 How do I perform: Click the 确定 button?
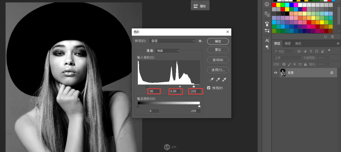coord(218,41)
